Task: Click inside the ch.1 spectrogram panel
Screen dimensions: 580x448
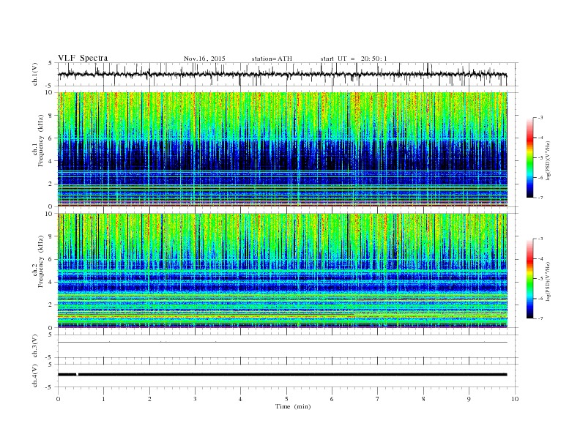Action: tap(282, 149)
